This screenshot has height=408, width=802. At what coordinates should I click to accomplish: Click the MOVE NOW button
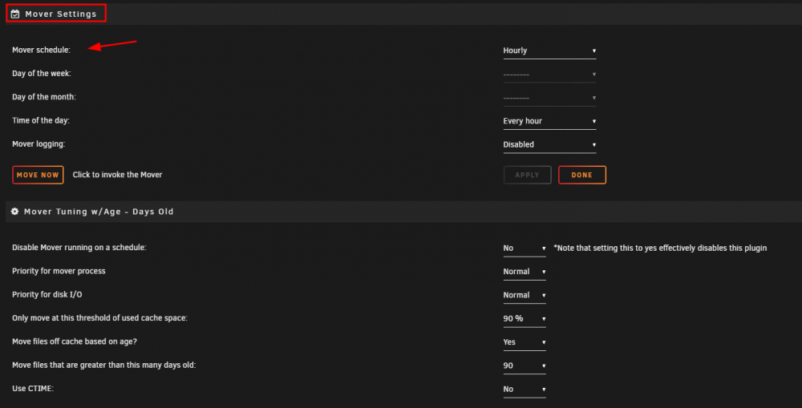point(38,175)
